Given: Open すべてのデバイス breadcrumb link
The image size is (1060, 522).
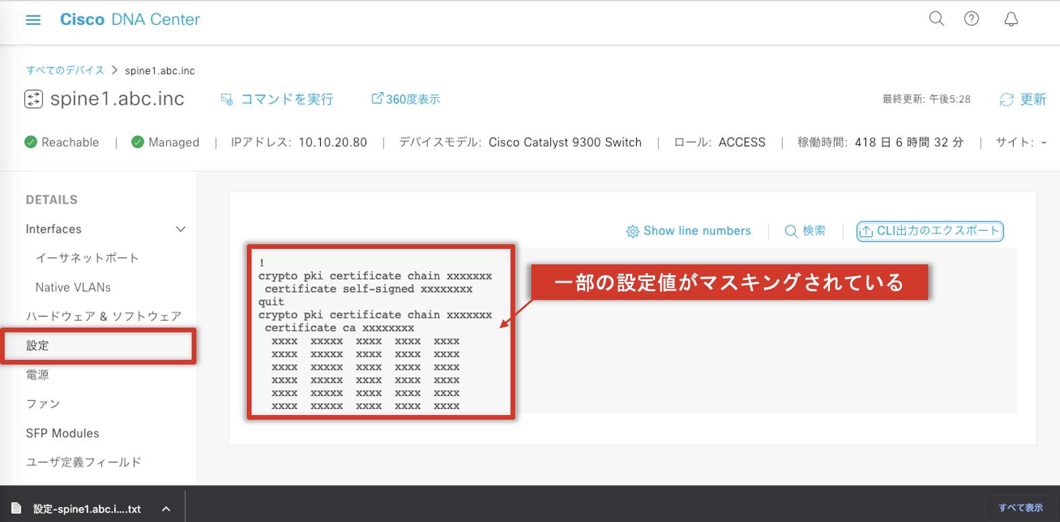Looking at the screenshot, I should (65, 70).
